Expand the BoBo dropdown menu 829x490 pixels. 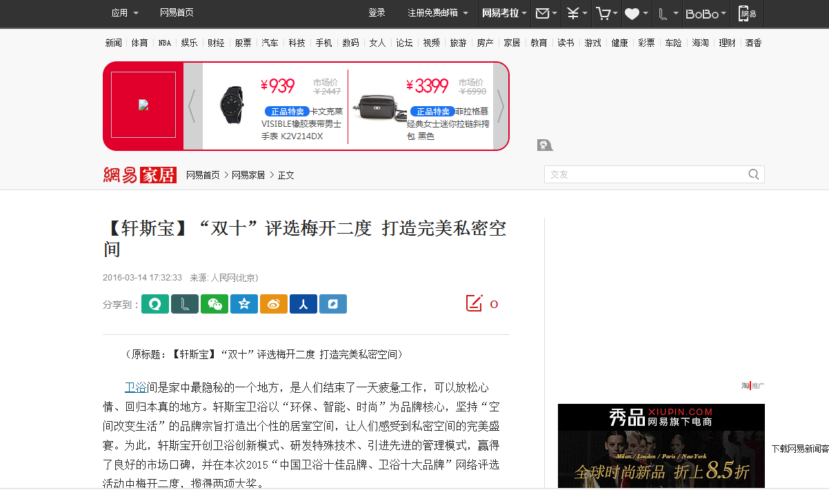point(705,13)
